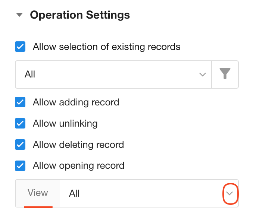Toggle the unlinking checkbox
Viewport: 253px width, 222px height.
[20, 123]
